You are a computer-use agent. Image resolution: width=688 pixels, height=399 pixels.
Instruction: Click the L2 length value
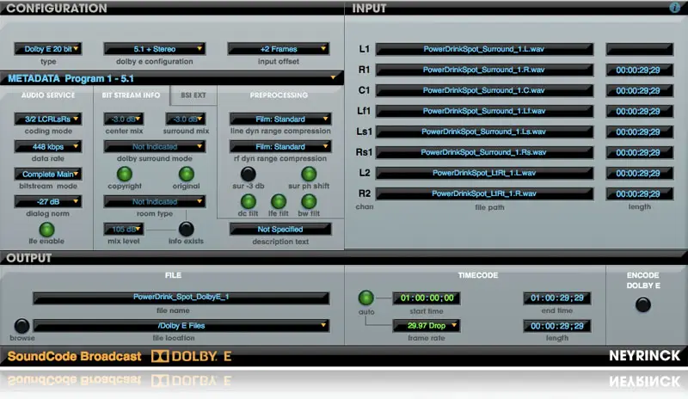(639, 173)
